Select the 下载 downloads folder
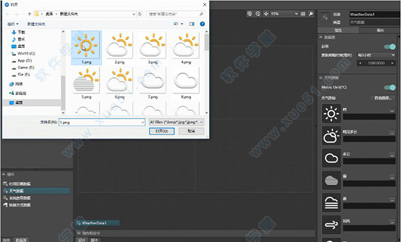Screen dimensions: 401x242 [x=19, y=33]
